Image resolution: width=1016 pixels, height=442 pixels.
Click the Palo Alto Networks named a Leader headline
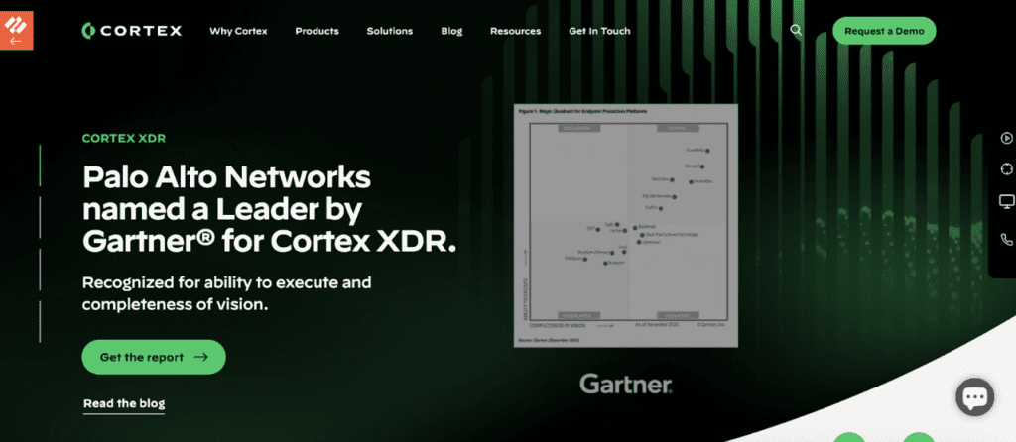pos(270,210)
